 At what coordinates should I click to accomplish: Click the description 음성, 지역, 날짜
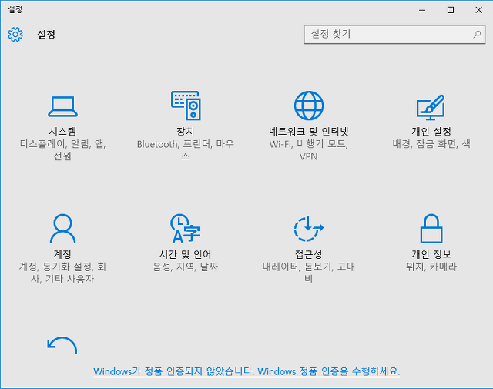coord(185,267)
